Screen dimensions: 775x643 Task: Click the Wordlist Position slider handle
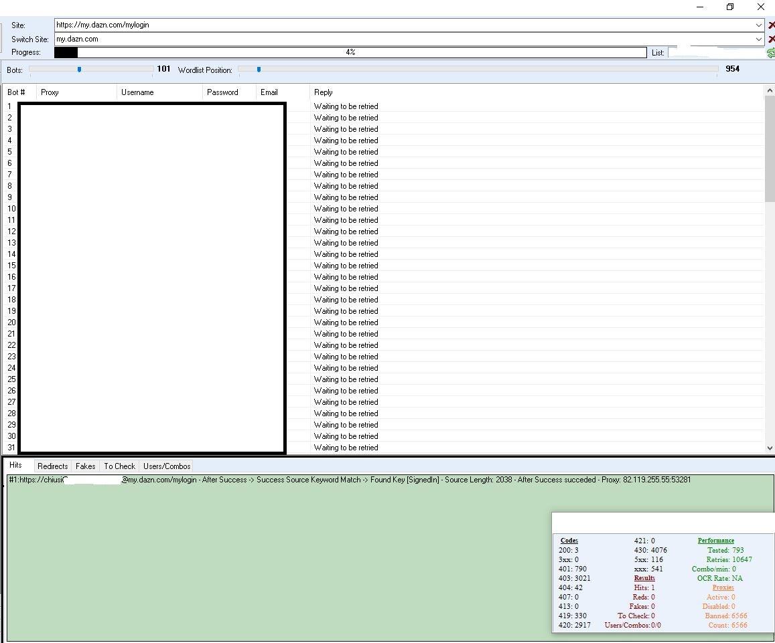tap(259, 69)
